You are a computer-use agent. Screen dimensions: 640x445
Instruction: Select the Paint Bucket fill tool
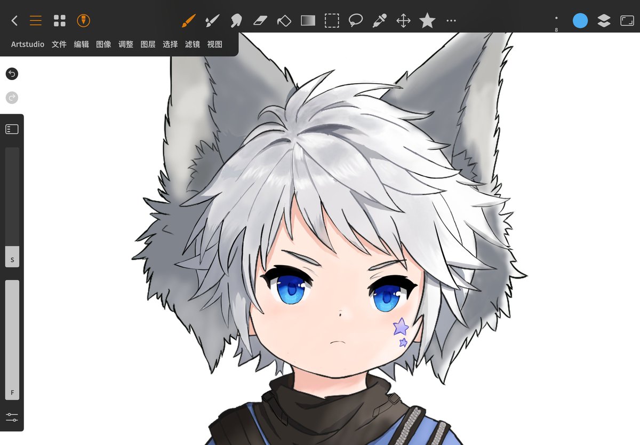click(x=284, y=21)
